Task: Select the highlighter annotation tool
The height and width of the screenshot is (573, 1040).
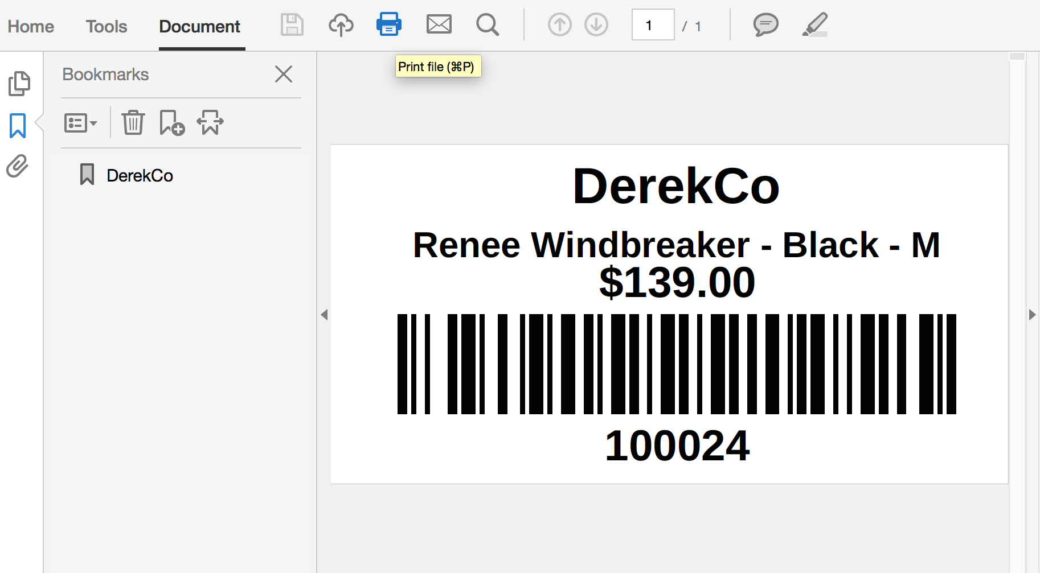Action: click(814, 24)
